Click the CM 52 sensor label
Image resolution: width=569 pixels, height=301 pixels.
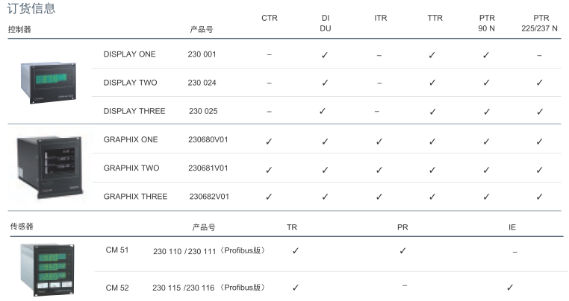click(x=117, y=288)
